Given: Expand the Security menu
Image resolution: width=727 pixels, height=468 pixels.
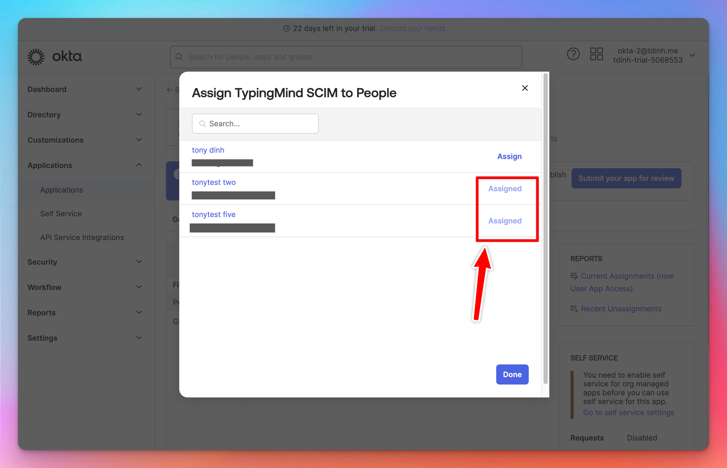Looking at the screenshot, I should [x=139, y=262].
